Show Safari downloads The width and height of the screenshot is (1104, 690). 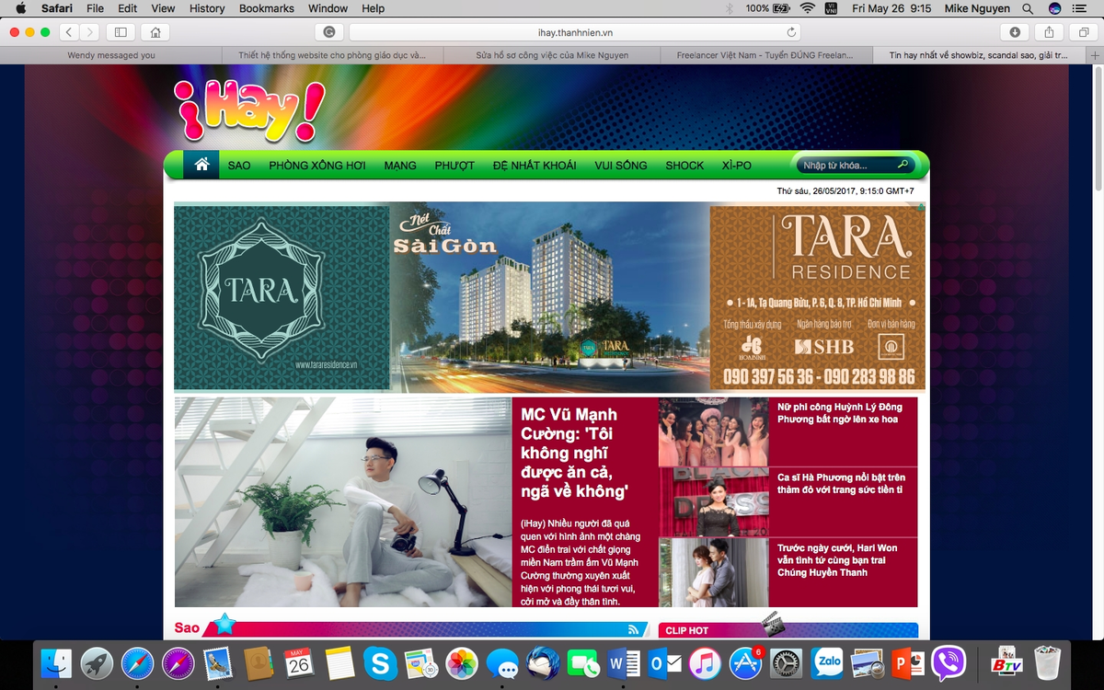(1015, 32)
